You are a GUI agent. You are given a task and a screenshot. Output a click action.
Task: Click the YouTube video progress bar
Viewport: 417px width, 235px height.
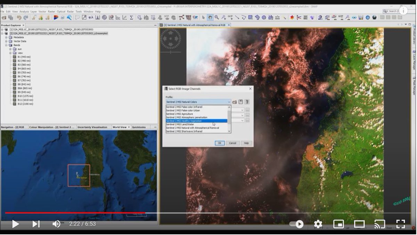point(208,213)
